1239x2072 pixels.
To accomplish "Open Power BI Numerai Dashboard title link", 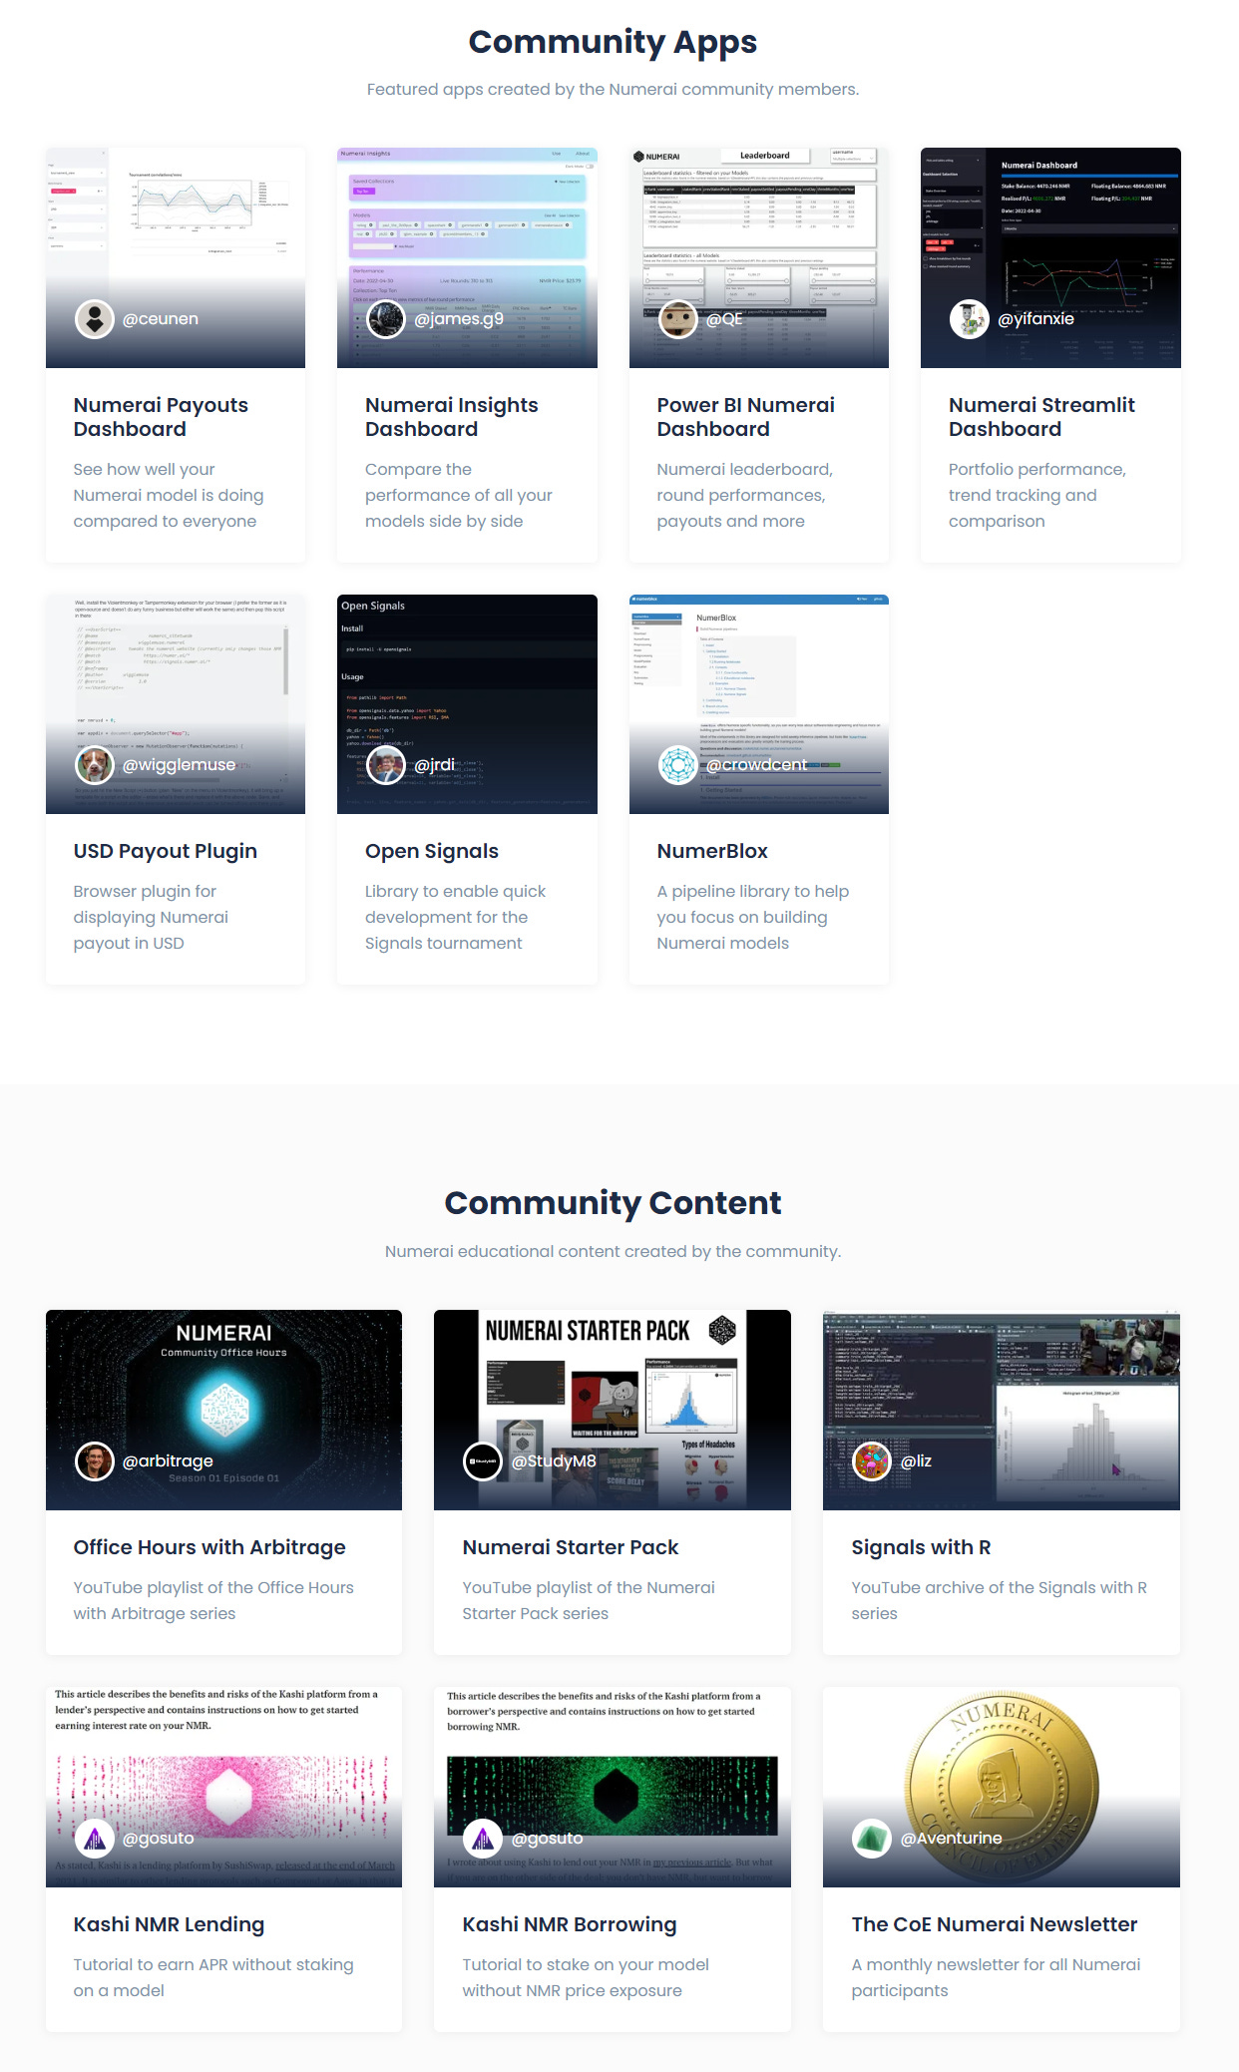I will click(x=746, y=417).
